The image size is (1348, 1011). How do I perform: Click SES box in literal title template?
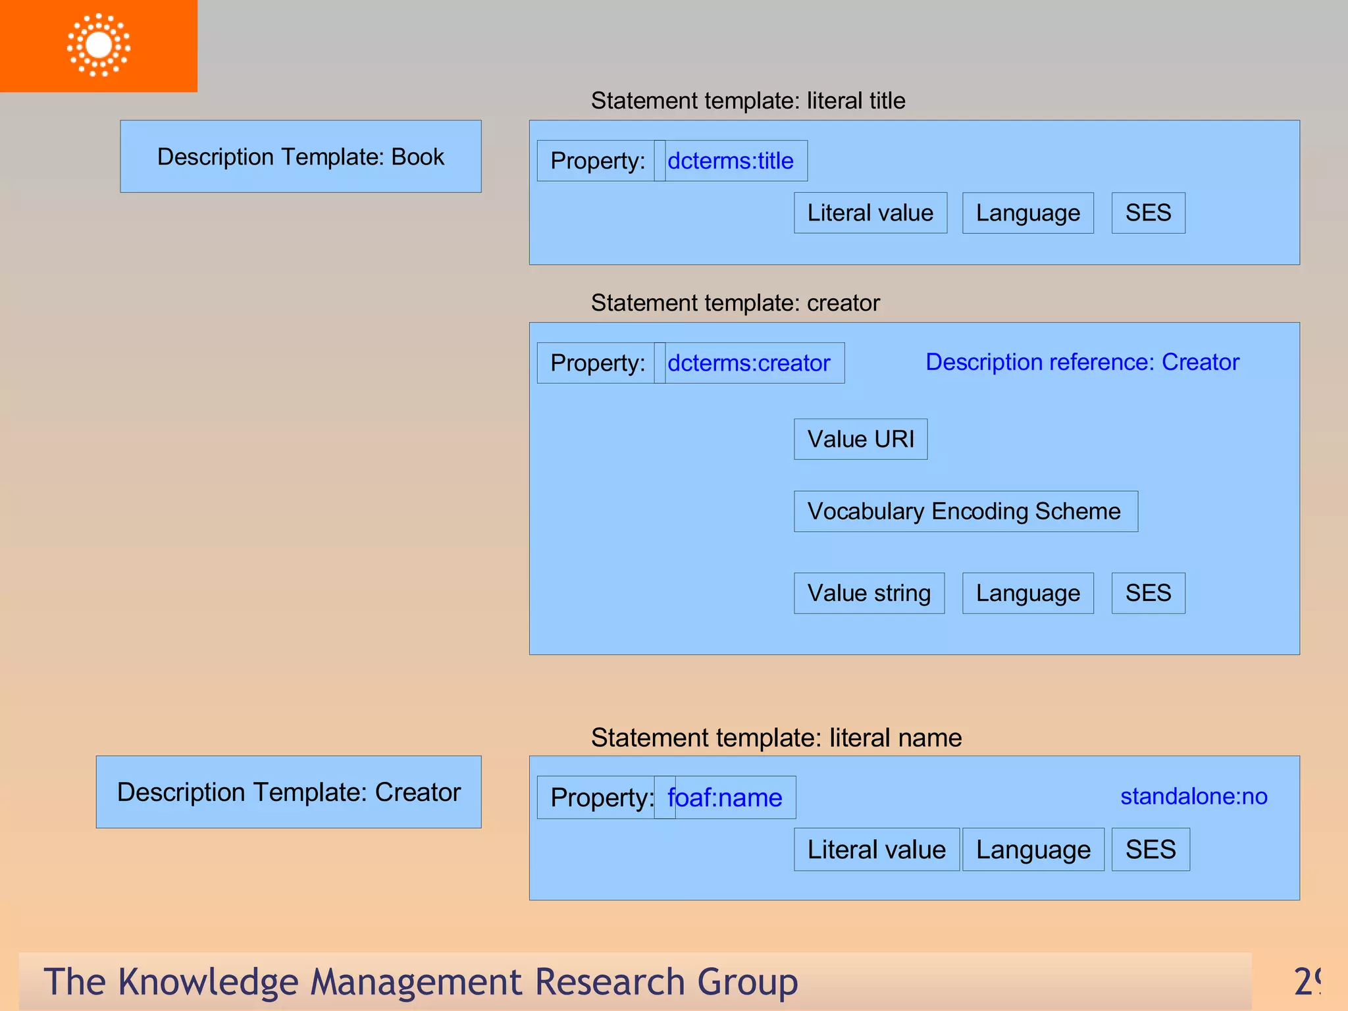(1148, 213)
